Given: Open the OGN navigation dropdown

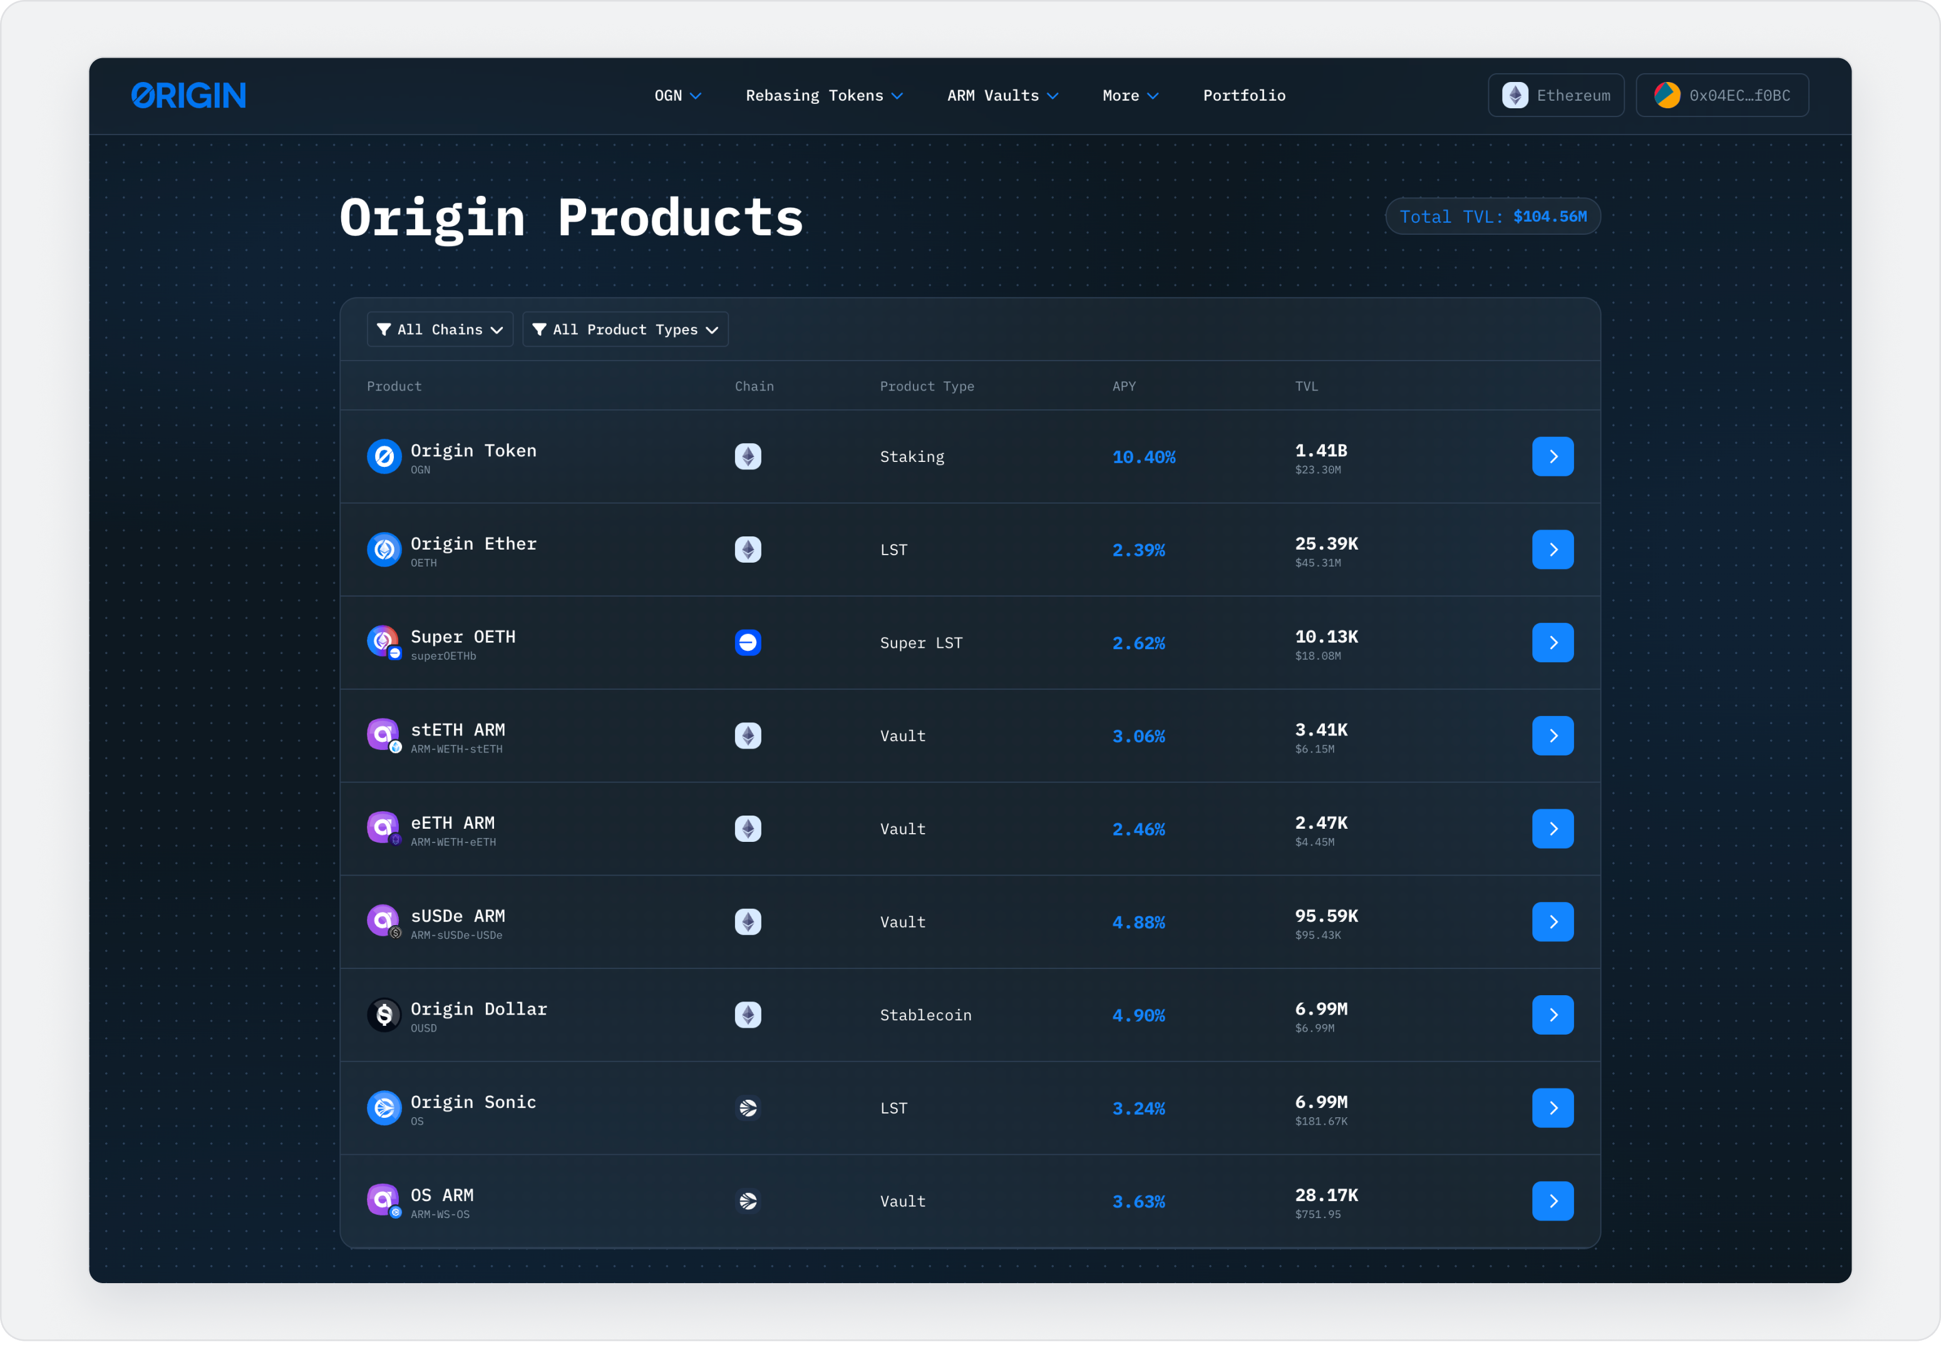Looking at the screenshot, I should point(677,96).
